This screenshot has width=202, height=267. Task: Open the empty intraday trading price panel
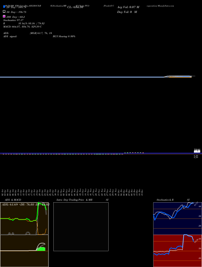click(81, 227)
